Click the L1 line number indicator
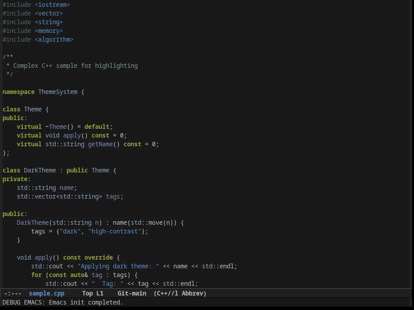Viewport: 414px width, 310px height. point(100,293)
